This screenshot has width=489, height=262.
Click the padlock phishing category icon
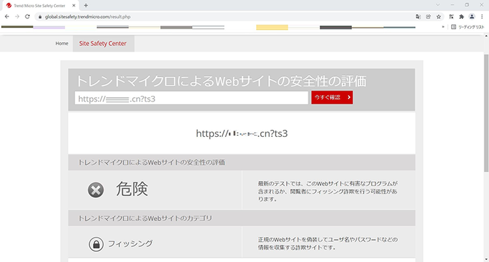click(x=96, y=244)
